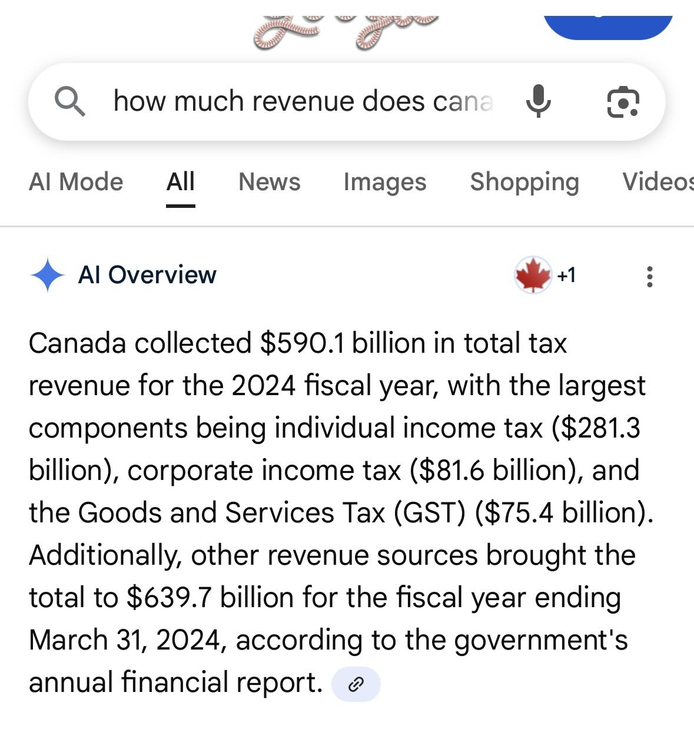Switch to the AI Mode tab
The height and width of the screenshot is (732, 694).
pyautogui.click(x=76, y=182)
